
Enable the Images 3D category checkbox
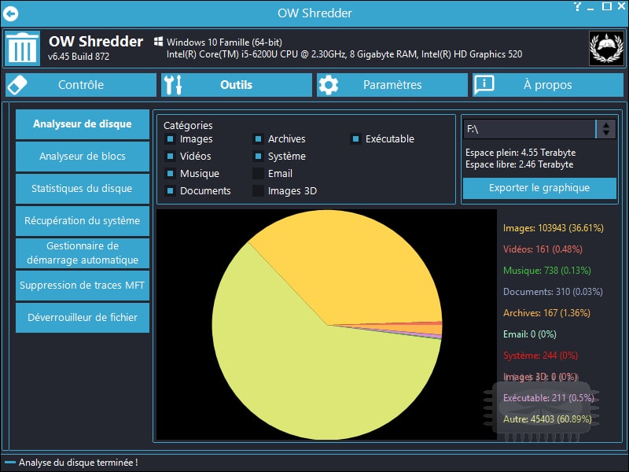(259, 190)
